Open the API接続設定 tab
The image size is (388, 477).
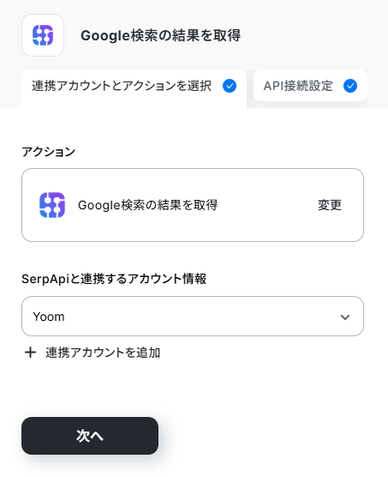[310, 86]
